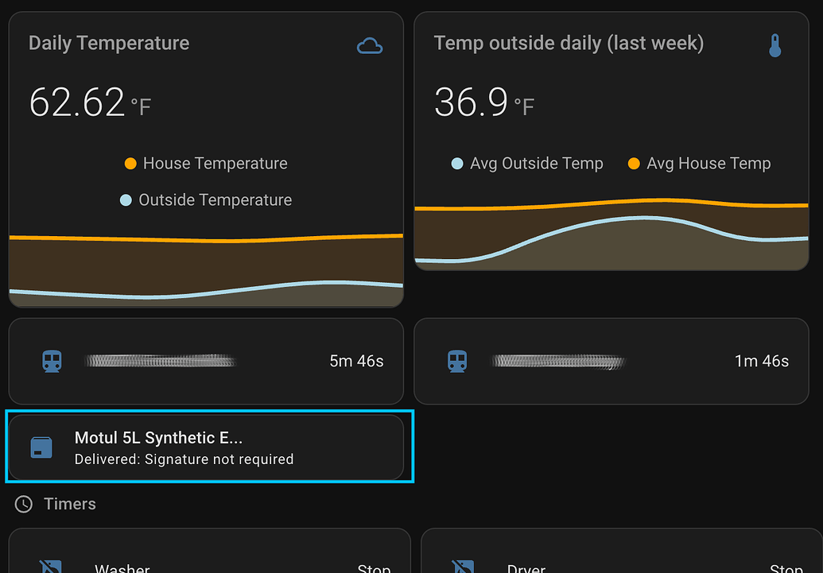
Task: Click the 62.62 °F temperature reading
Action: pyautogui.click(x=89, y=103)
